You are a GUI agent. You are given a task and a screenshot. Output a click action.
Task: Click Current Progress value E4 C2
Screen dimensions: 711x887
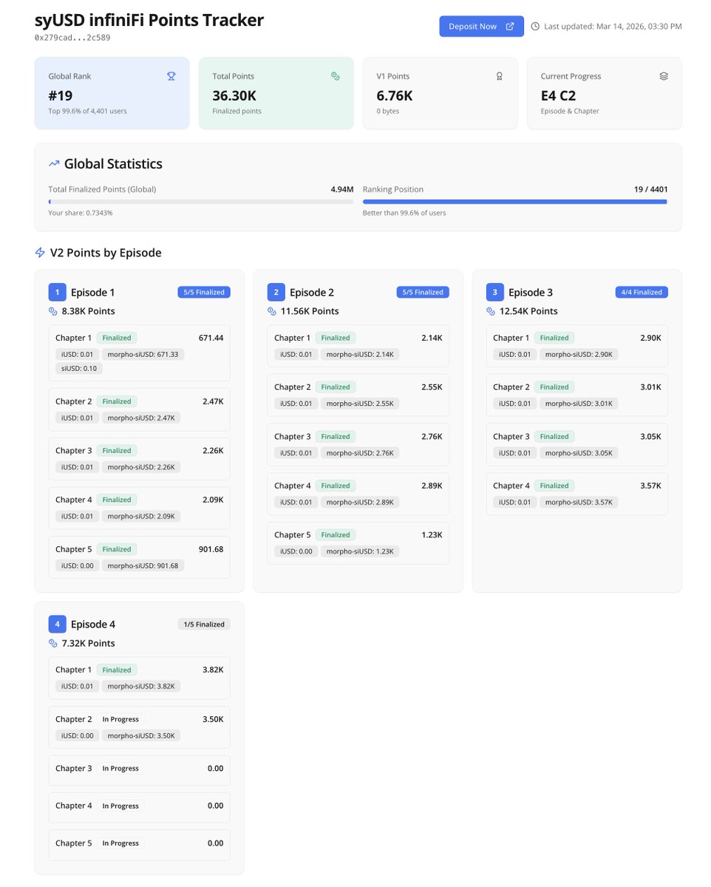pos(558,95)
